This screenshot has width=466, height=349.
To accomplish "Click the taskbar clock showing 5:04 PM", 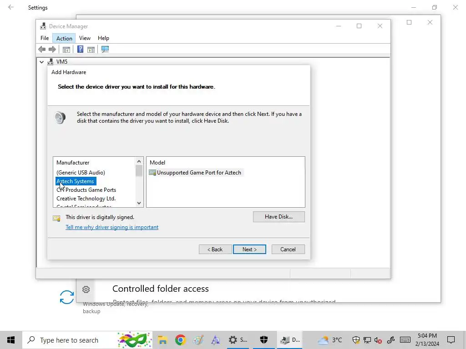I will click(x=427, y=340).
